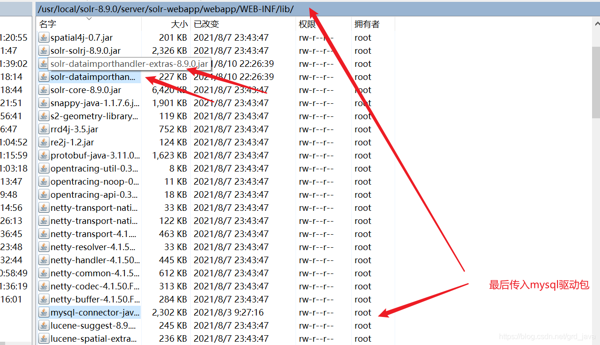
Task: Click the '236 KB' size cell
Action: [x=173, y=338]
